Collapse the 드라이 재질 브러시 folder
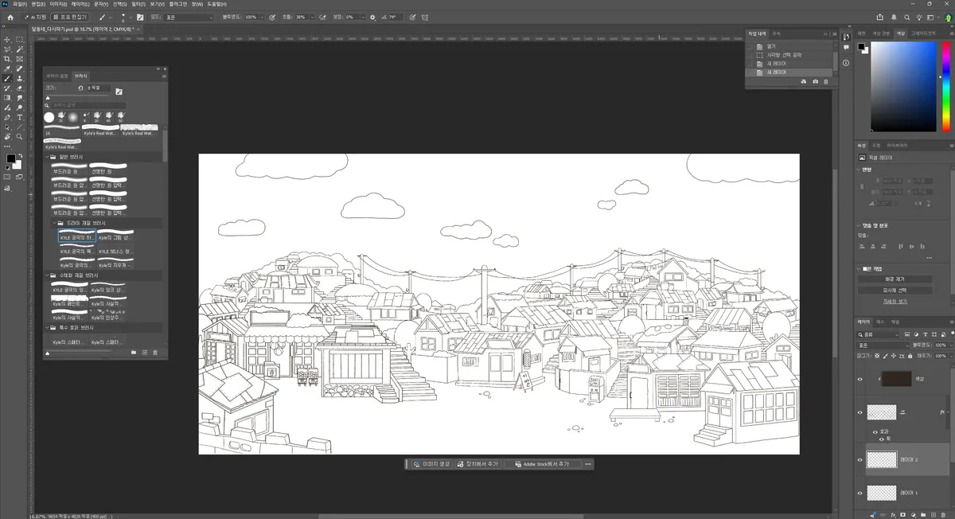The height and width of the screenshot is (519, 955). click(x=53, y=223)
